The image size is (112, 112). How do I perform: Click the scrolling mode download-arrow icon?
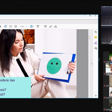38,26
